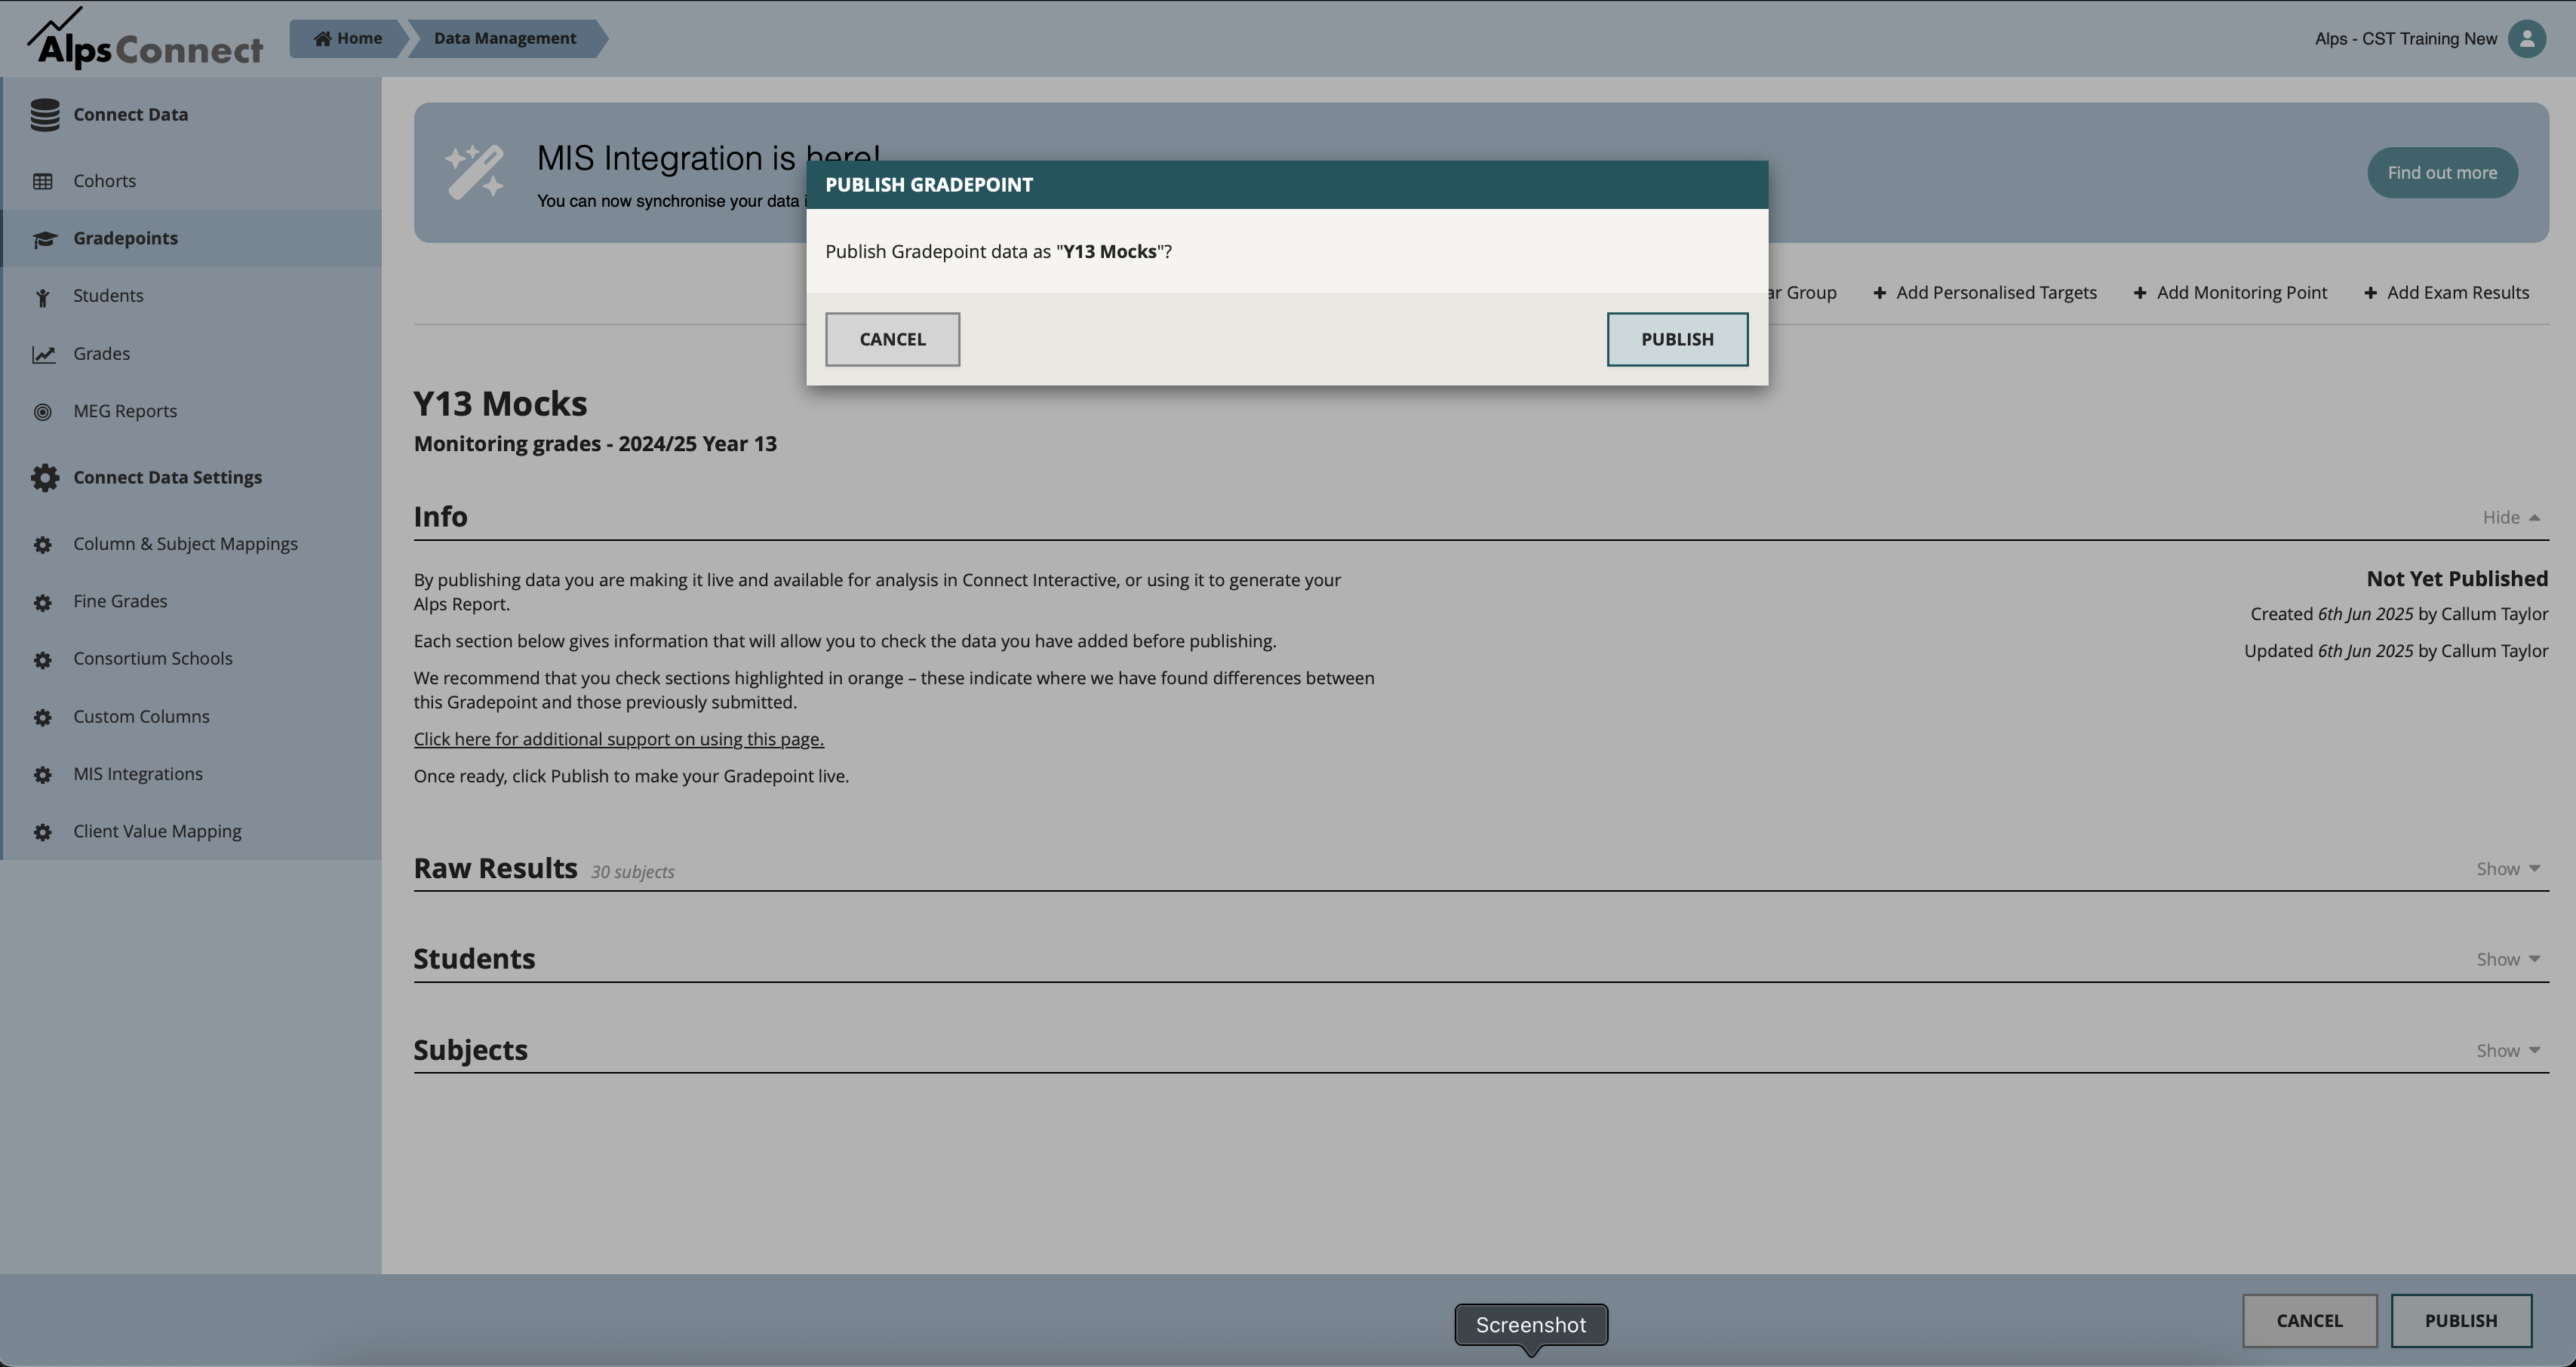The height and width of the screenshot is (1367, 2576).
Task: Click the Client Value Mapping gear icon
Action: tap(42, 832)
